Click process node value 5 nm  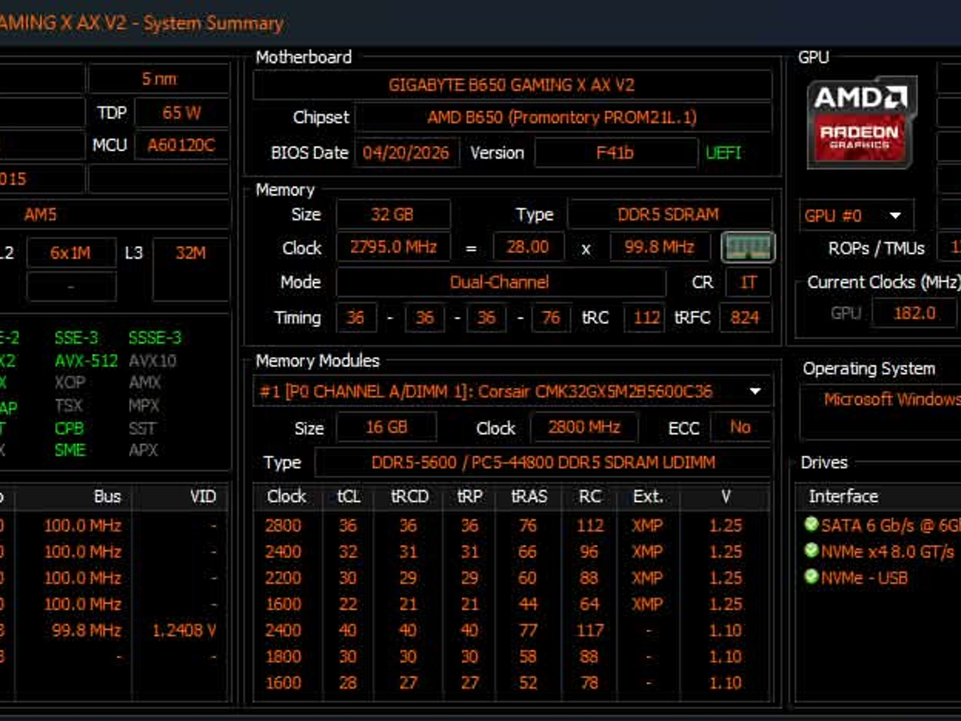[x=159, y=79]
